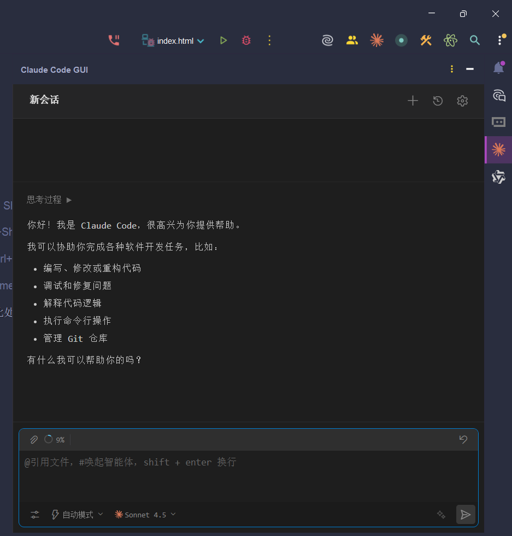Open Code With Me via the users icon
512x536 pixels.
(352, 40)
